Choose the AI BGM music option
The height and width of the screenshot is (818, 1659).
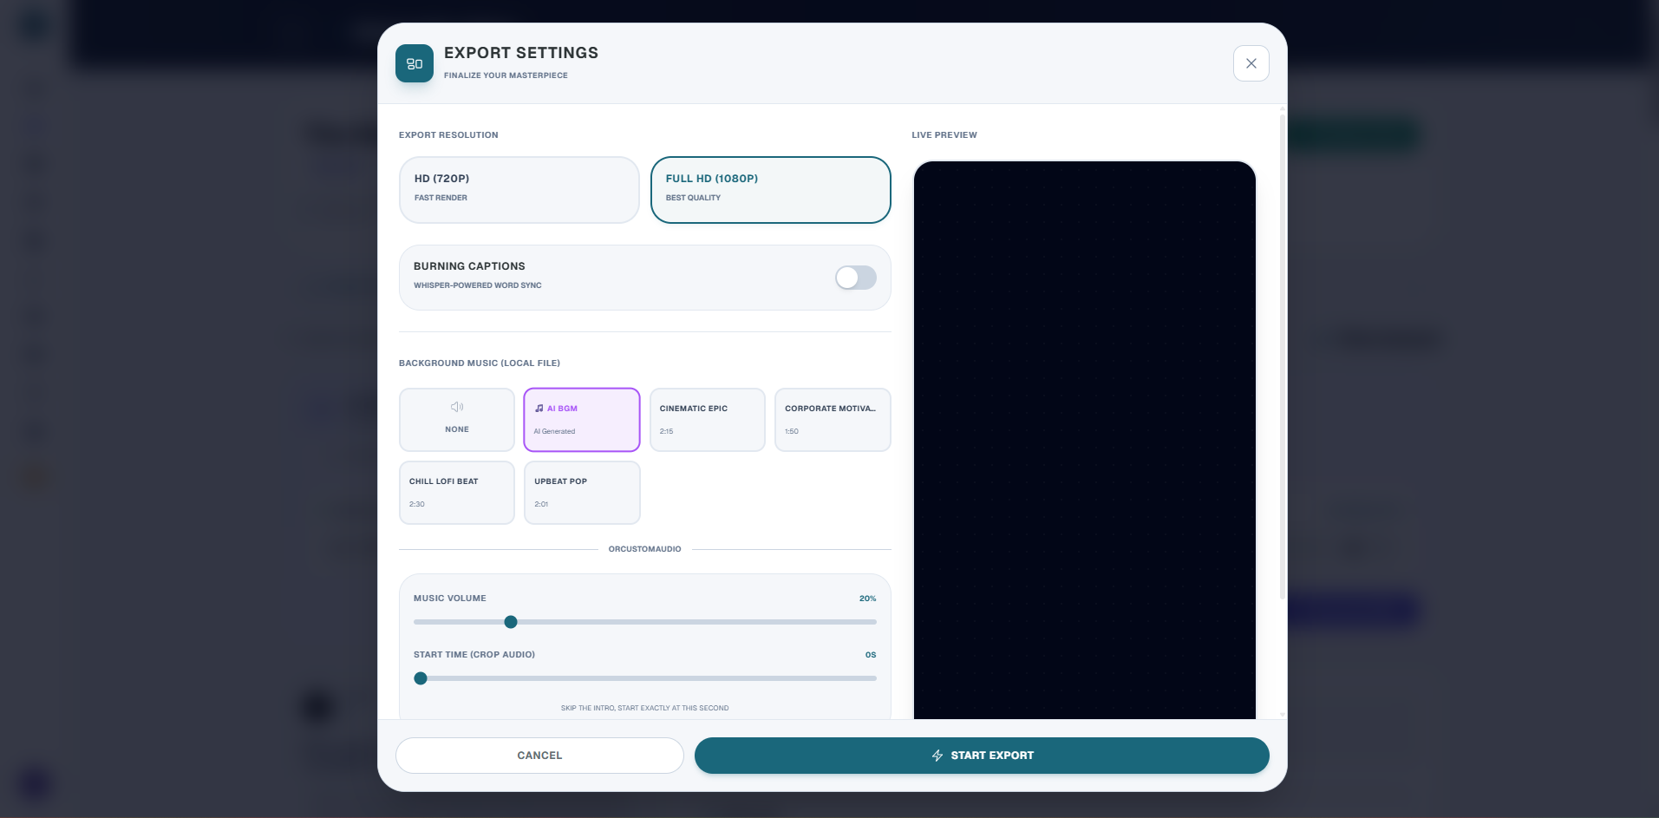[582, 420]
